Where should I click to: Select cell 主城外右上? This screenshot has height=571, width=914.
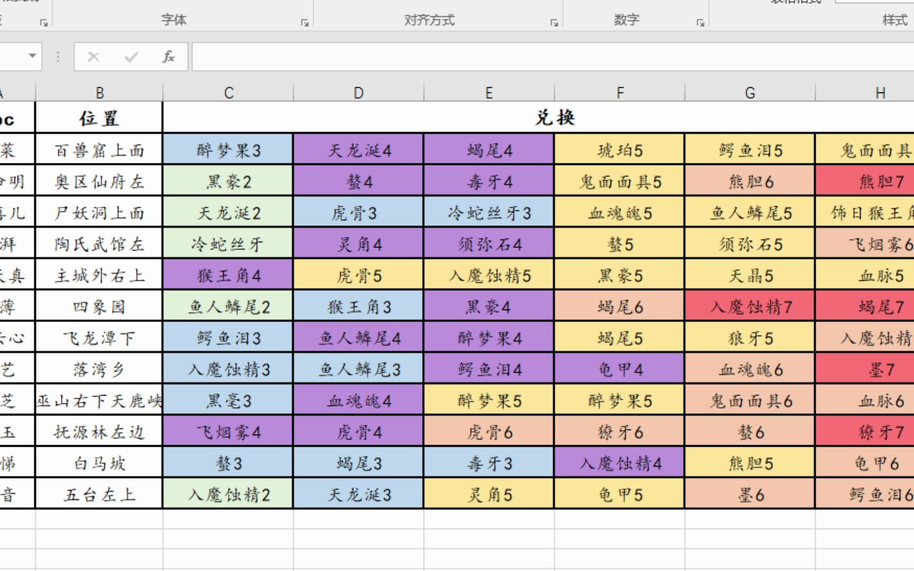[99, 275]
